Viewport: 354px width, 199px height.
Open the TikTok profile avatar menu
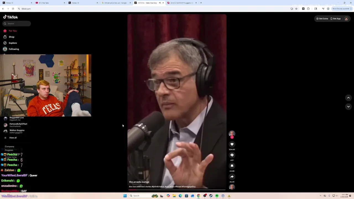[346, 19]
